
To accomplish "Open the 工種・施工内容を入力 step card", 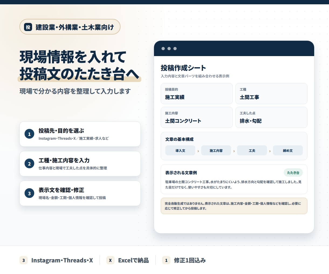I will 80,164.
